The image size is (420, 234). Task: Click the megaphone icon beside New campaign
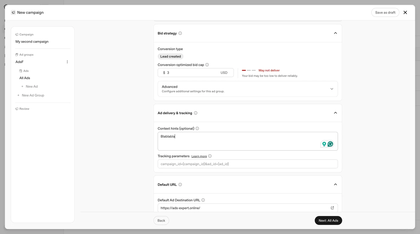pyautogui.click(x=13, y=13)
